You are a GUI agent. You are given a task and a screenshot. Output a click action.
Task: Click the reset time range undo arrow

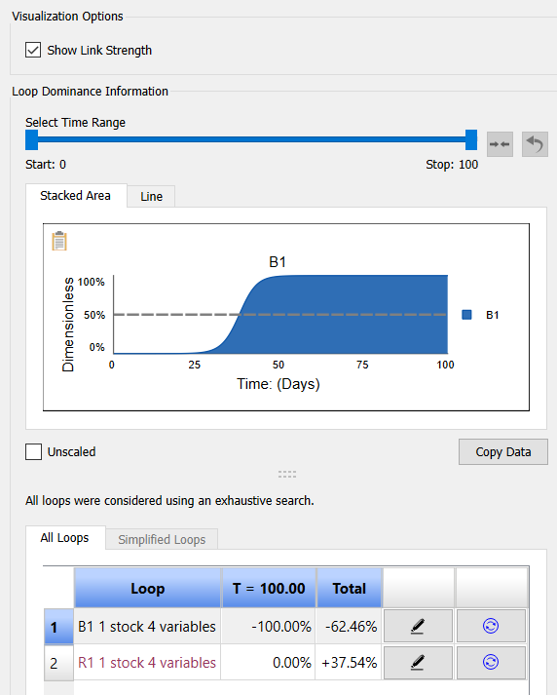(x=535, y=144)
